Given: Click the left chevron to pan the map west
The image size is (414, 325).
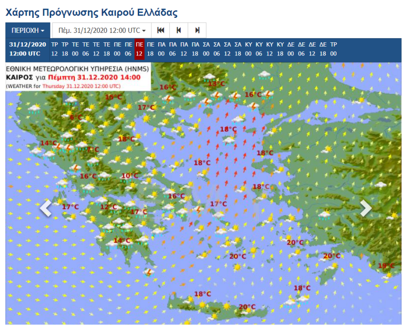Looking at the screenshot, I should coord(45,208).
